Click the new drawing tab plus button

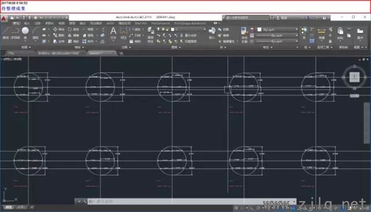point(121,53)
